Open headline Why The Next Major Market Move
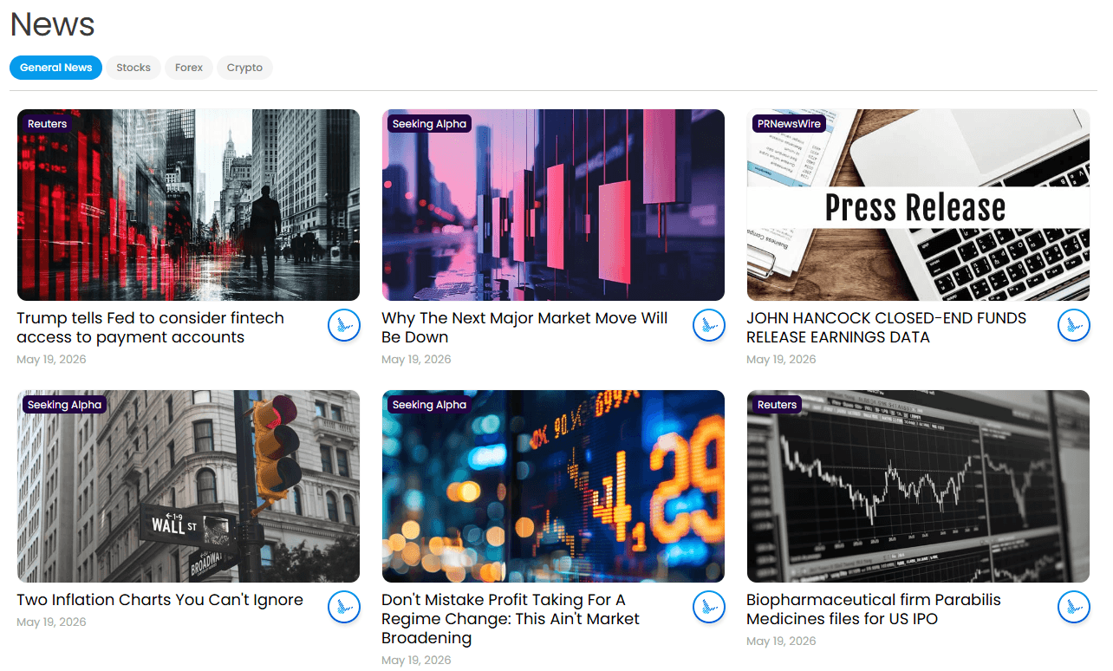Viewport: 1113px width, 671px height. coord(524,328)
